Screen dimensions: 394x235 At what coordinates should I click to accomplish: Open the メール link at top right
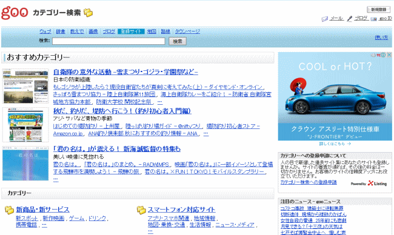pos(336,18)
